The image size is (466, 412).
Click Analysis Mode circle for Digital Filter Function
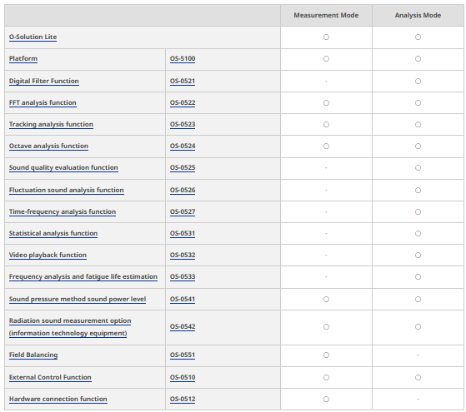418,82
